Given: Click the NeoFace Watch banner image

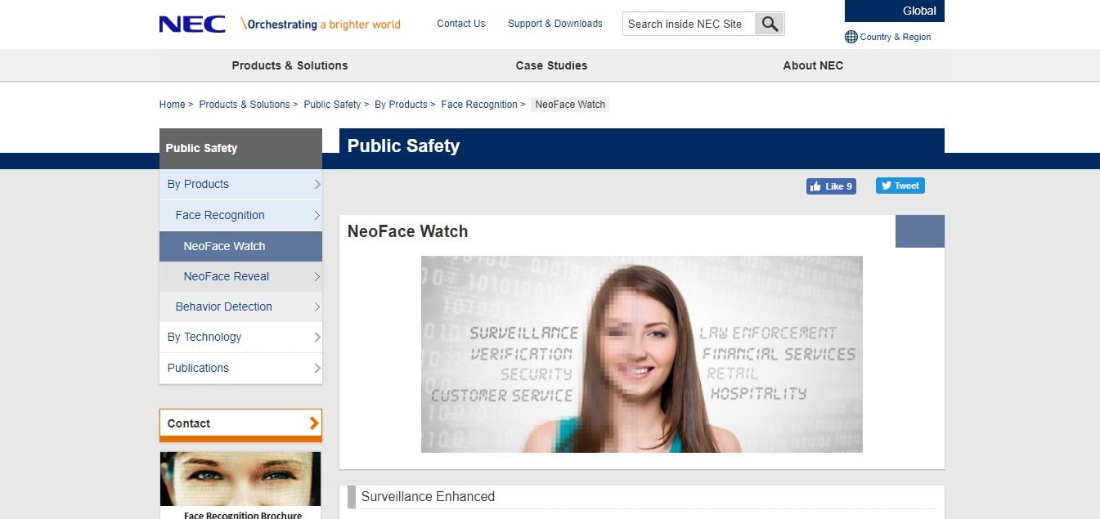Looking at the screenshot, I should (642, 354).
